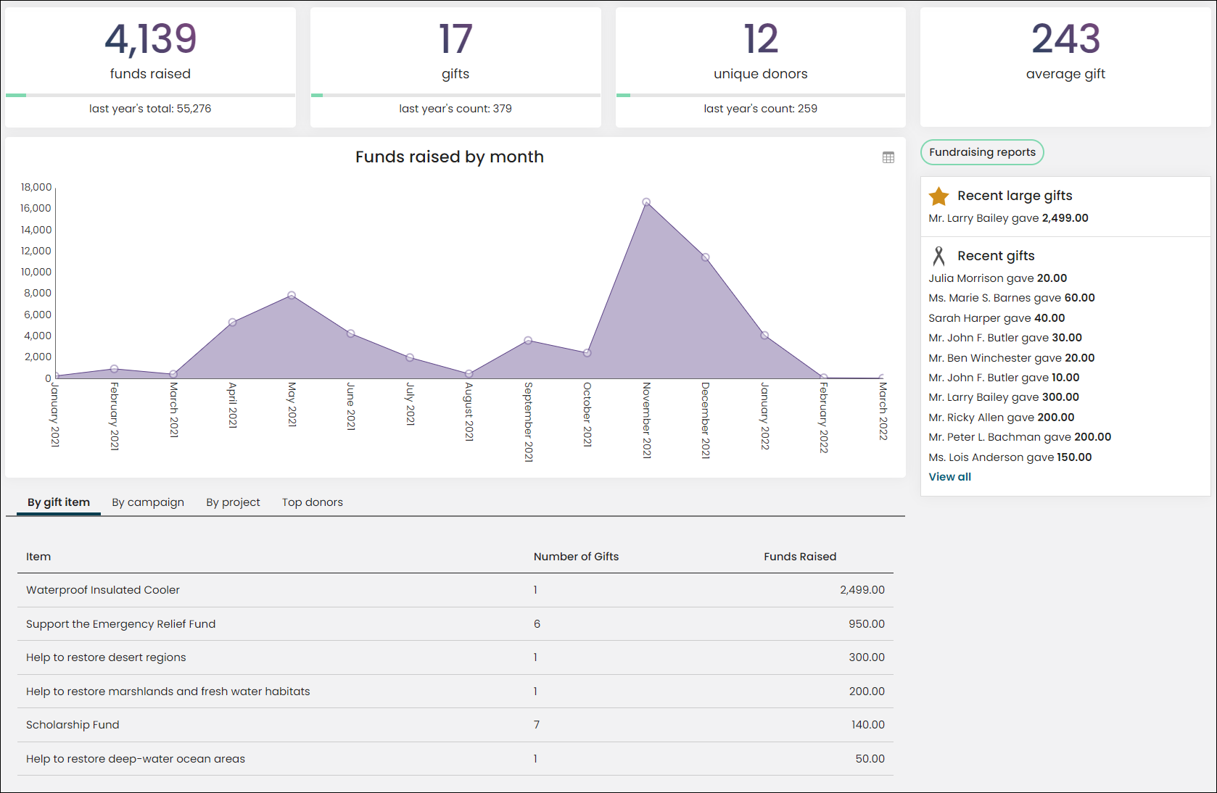1217x793 pixels.
Task: Open Fundraising reports
Action: coord(982,152)
